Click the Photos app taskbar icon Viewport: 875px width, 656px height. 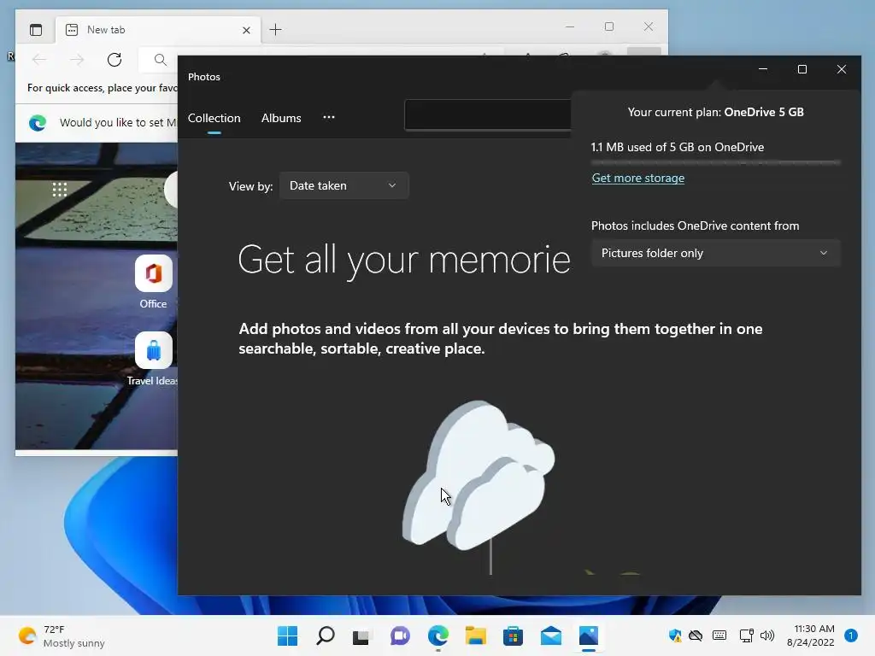pyautogui.click(x=589, y=635)
